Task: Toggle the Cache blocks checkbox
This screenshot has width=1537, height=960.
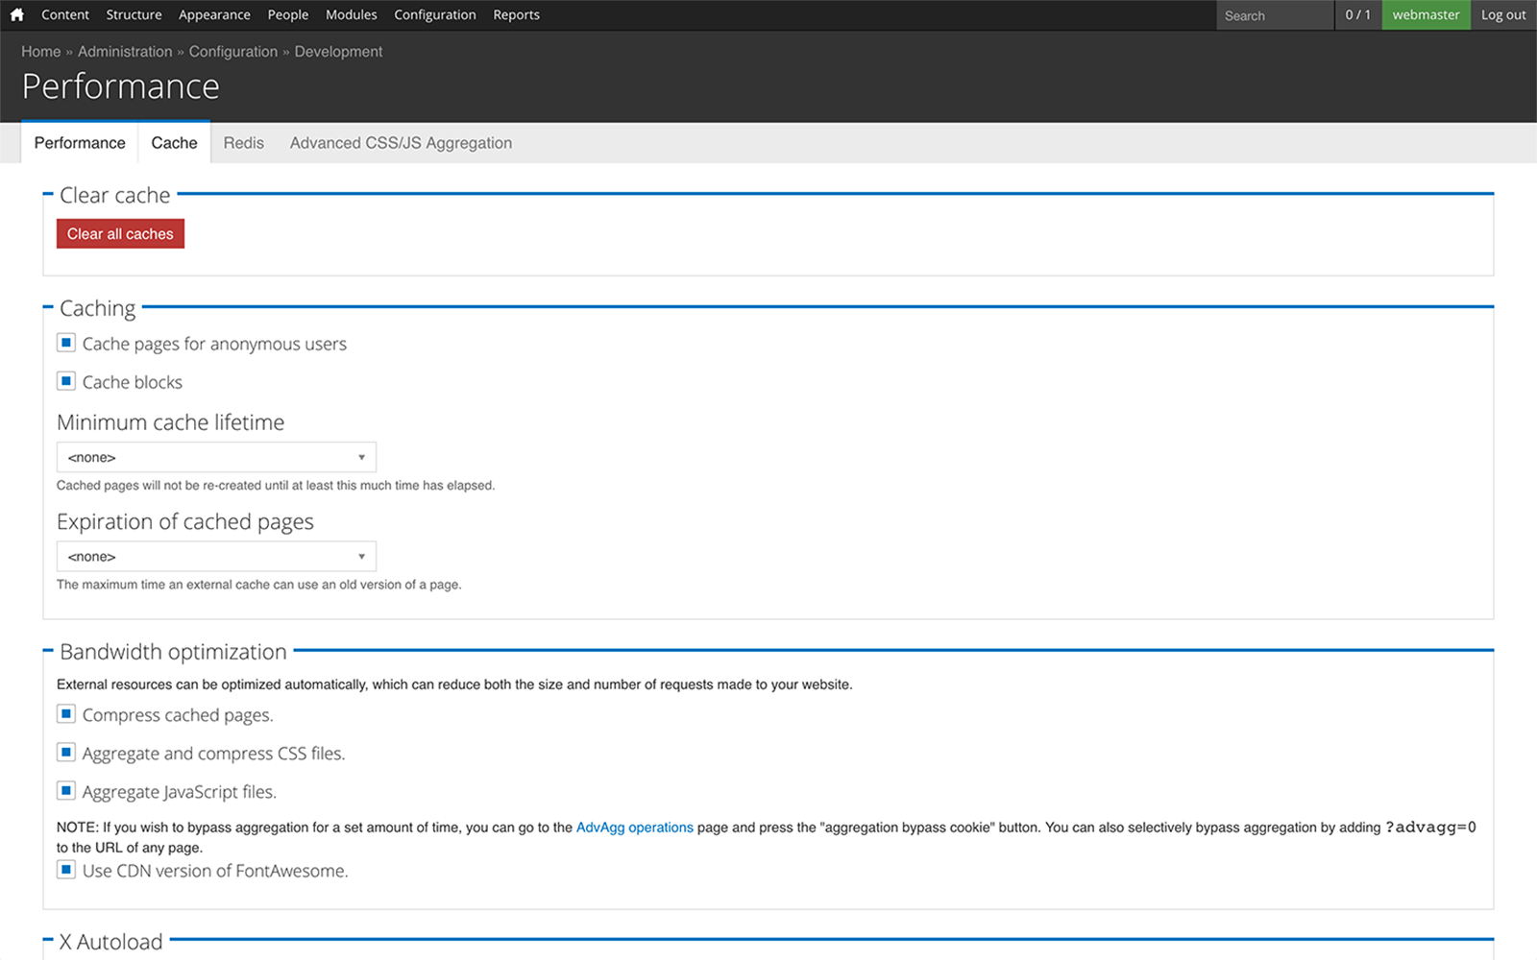Action: tap(66, 381)
